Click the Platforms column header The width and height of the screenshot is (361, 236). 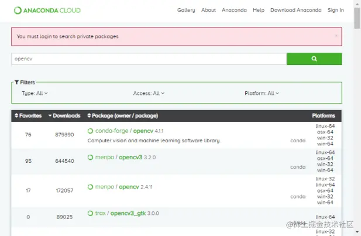pyautogui.click(x=324, y=116)
